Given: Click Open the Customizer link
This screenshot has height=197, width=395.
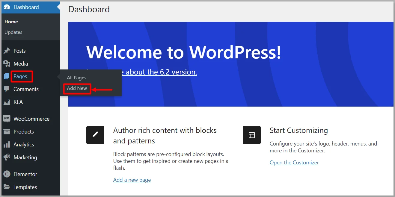Looking at the screenshot, I should point(294,163).
